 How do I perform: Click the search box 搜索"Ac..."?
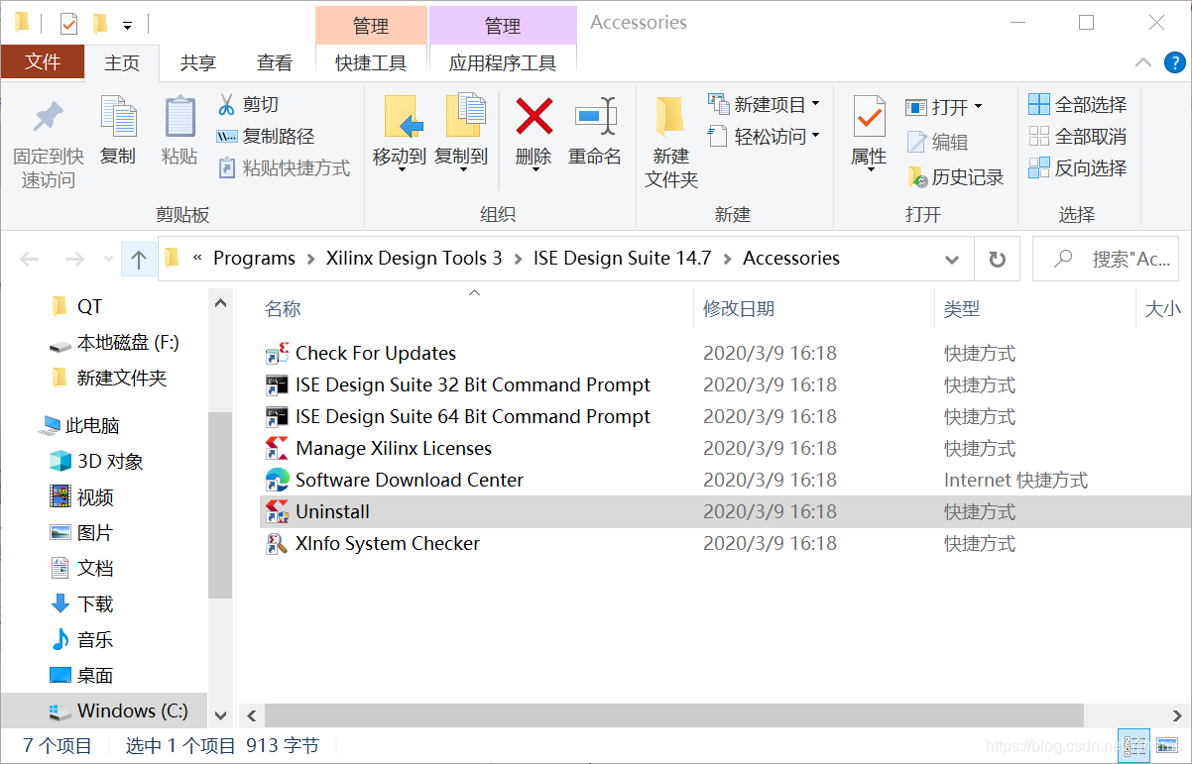tap(1105, 259)
